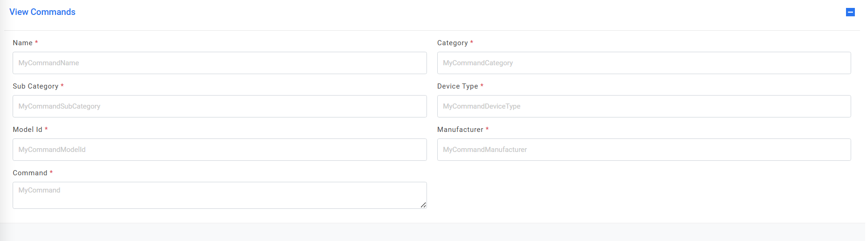This screenshot has width=867, height=241.
Task: Click the Manufacturer label text
Action: (460, 130)
